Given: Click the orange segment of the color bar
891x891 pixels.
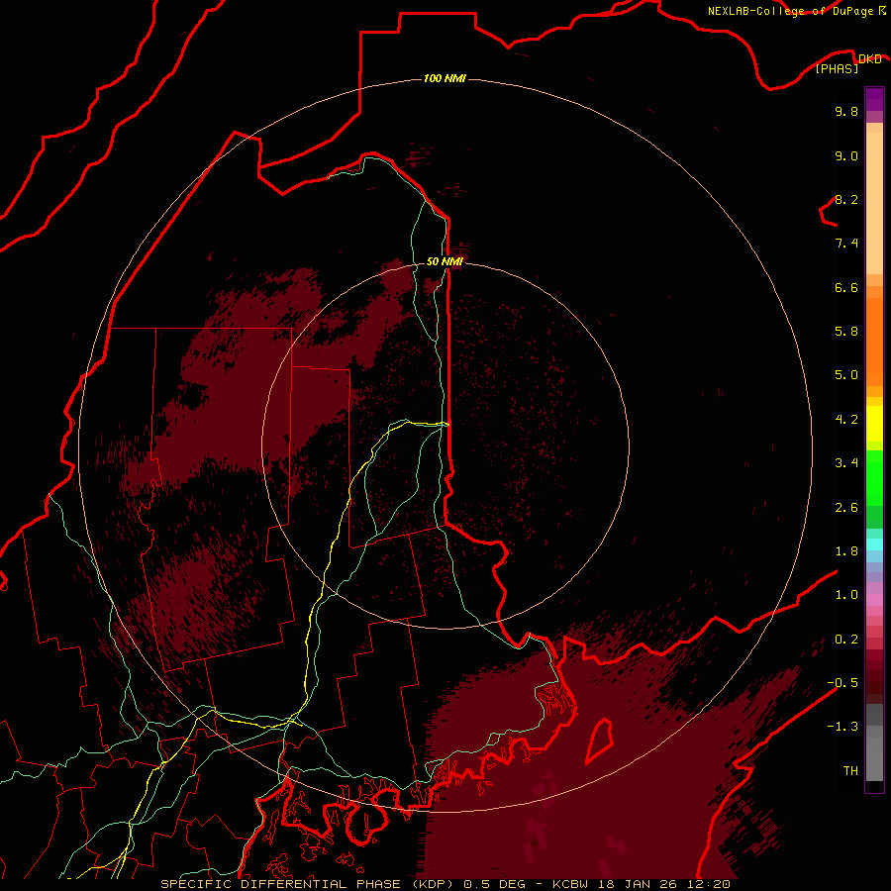Looking at the screenshot, I should click(x=874, y=343).
